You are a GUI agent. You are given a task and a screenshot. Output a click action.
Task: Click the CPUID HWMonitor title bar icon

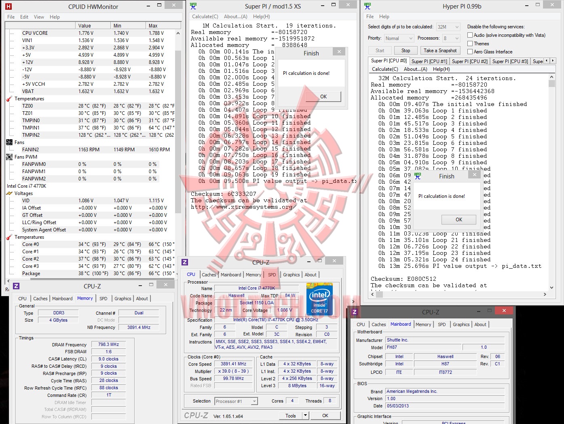pyautogui.click(x=8, y=6)
